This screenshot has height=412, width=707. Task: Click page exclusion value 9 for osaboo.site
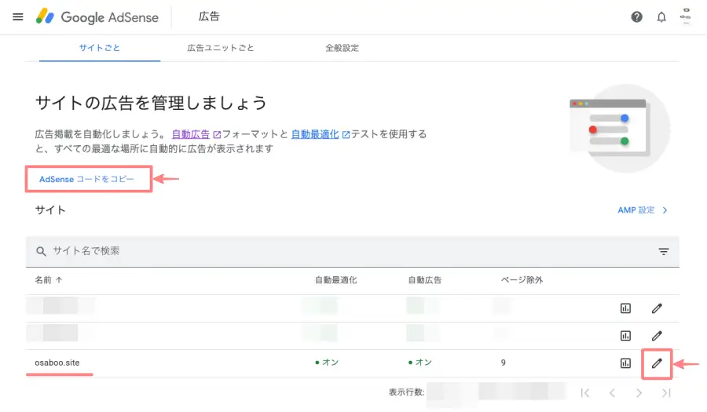point(504,363)
